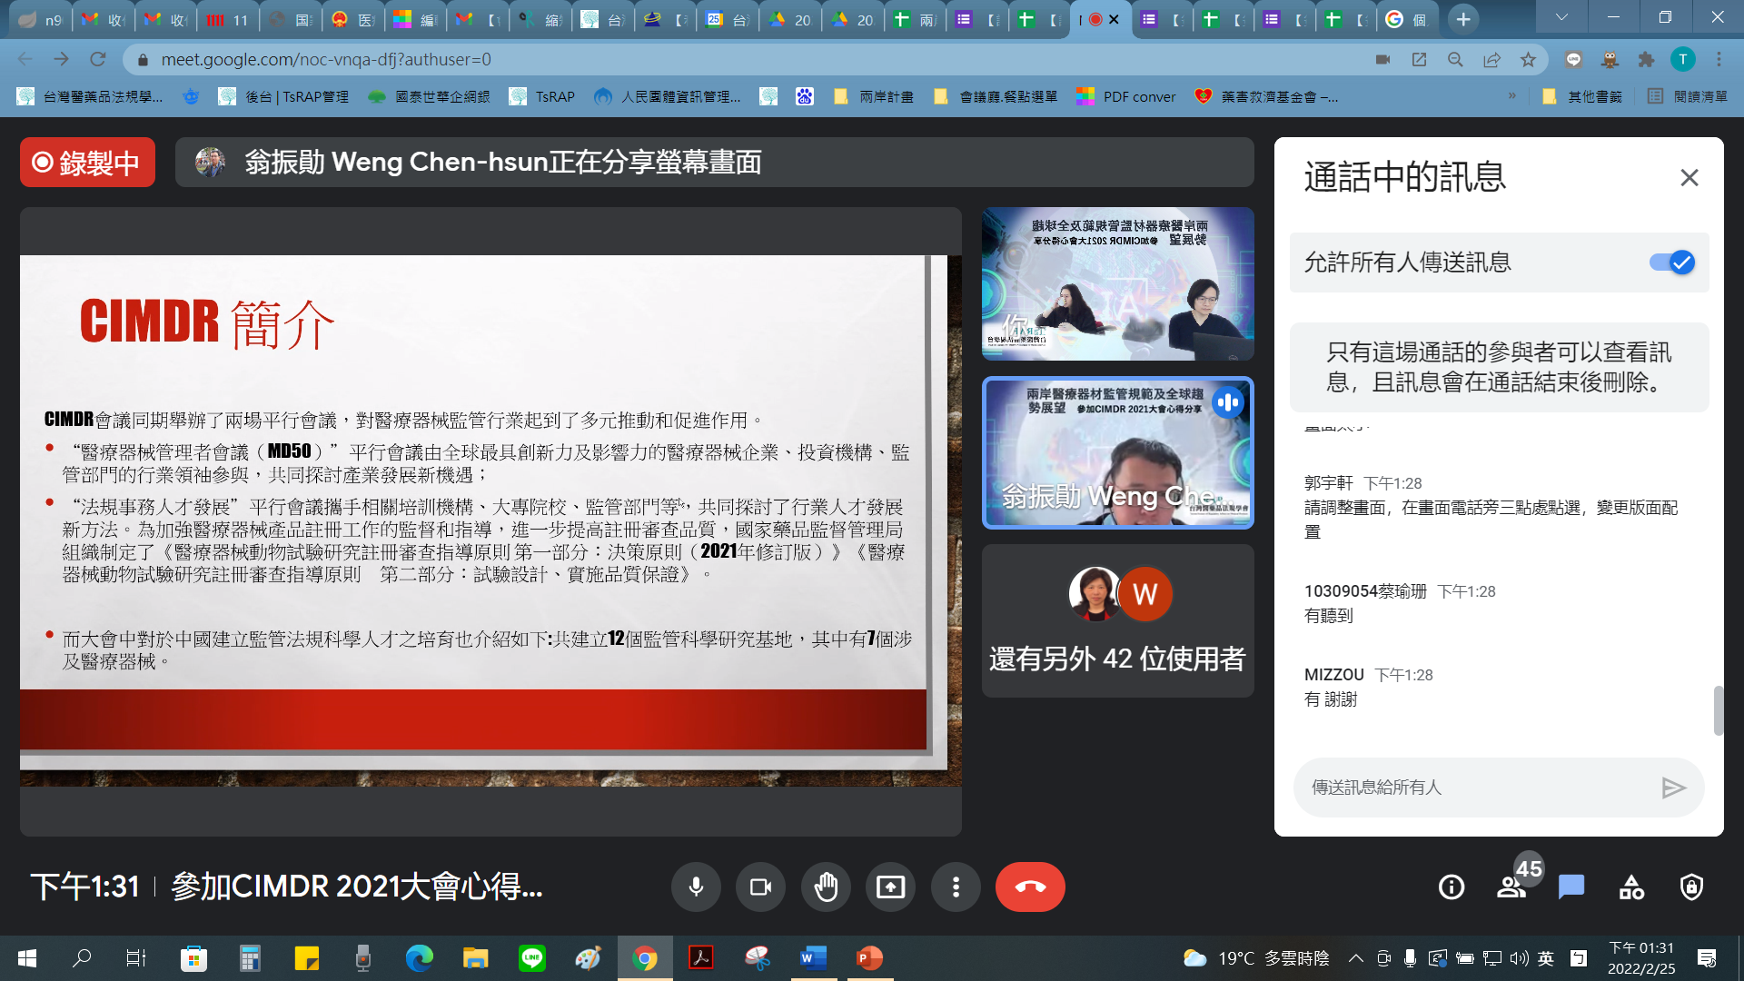Show the participants list with 45 badge
Viewport: 1744px width, 981px height.
click(1512, 887)
